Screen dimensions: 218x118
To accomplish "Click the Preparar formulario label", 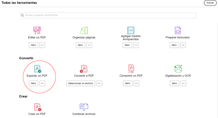I will 178,37.
